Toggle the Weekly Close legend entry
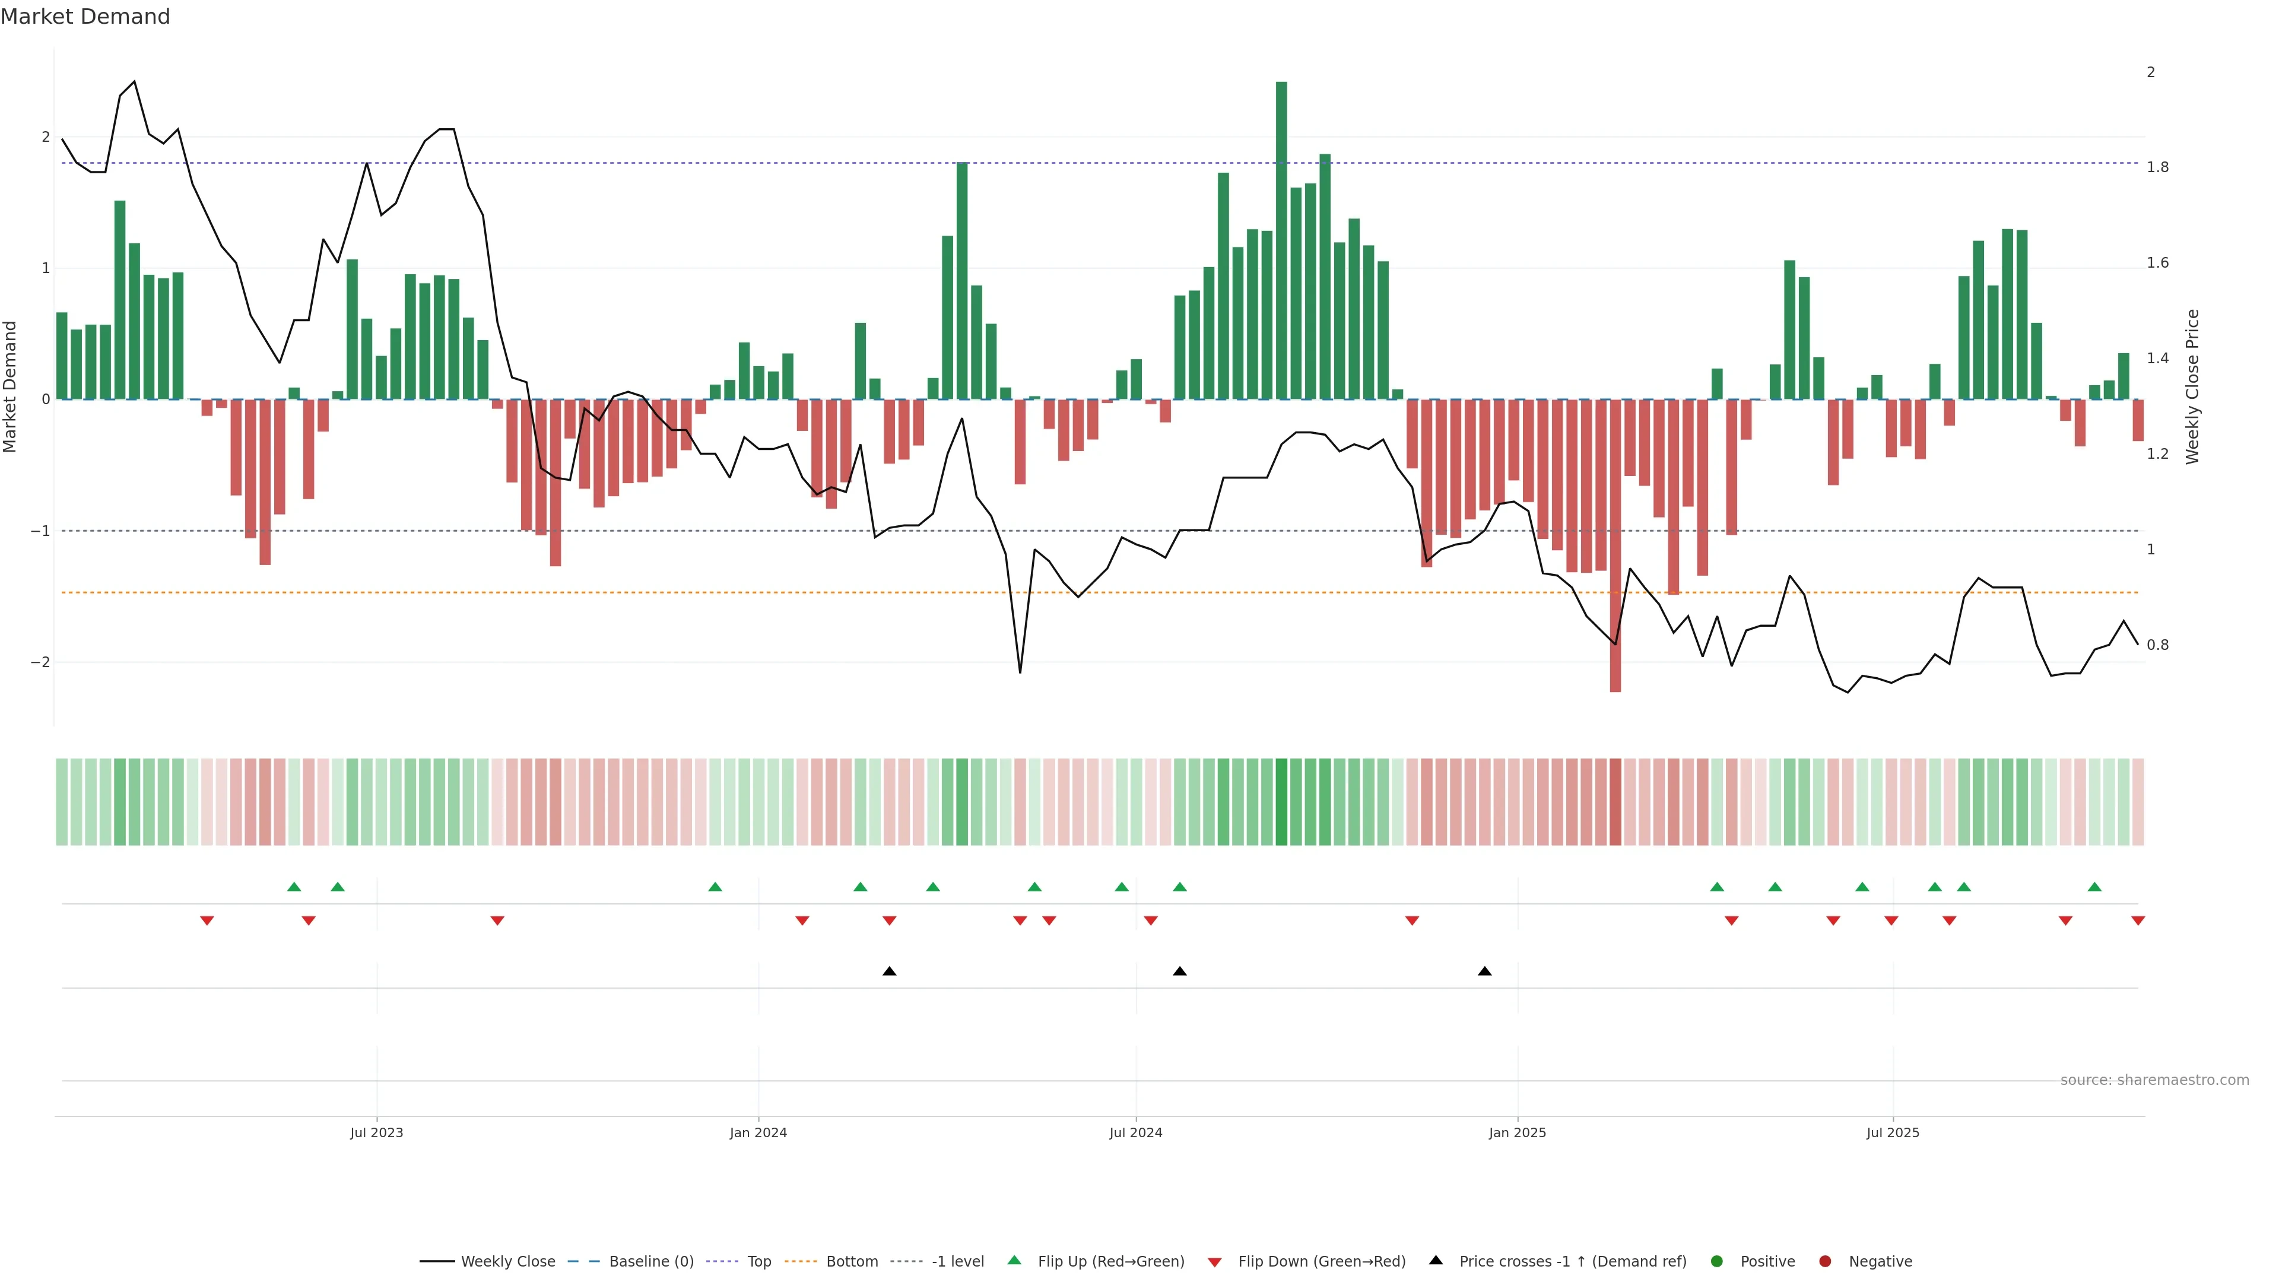 [x=508, y=1261]
